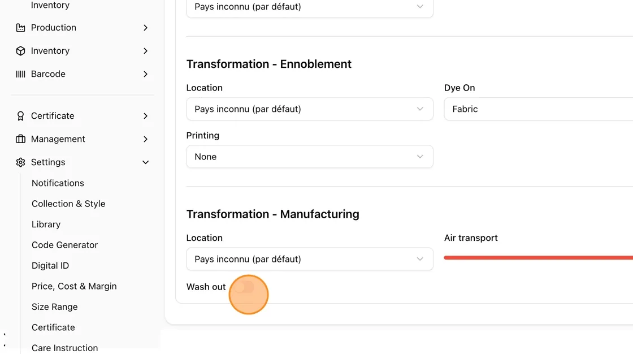Select the Barcode menu label
The width and height of the screenshot is (633, 354).
coord(48,74)
